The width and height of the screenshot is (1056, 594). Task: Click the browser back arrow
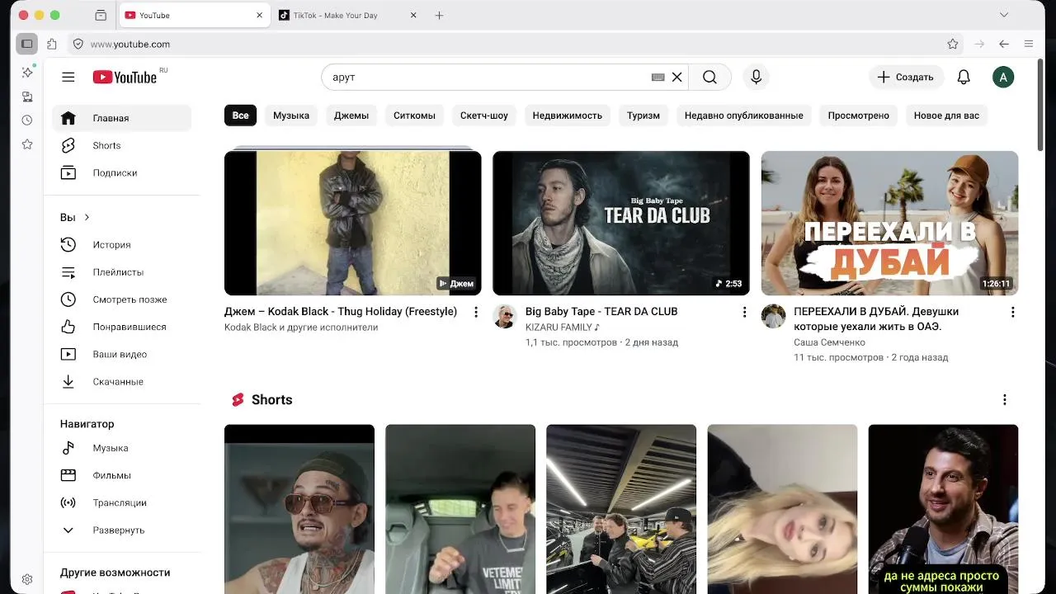[x=1004, y=44]
